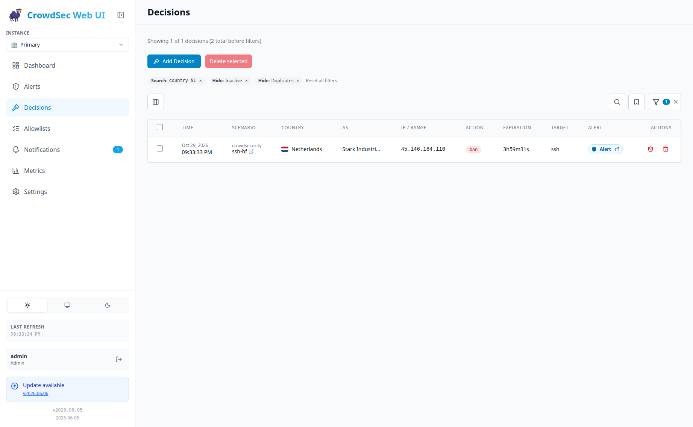Image resolution: width=693 pixels, height=427 pixels.
Task: Click the 3h59m31s expiration value
Action: (516, 149)
